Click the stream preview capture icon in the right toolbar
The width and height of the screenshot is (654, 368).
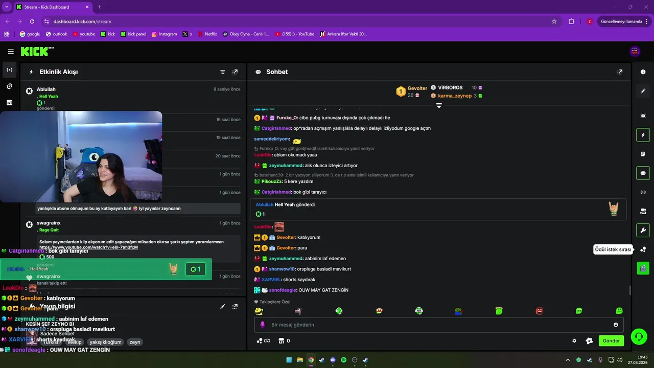pyautogui.click(x=643, y=116)
